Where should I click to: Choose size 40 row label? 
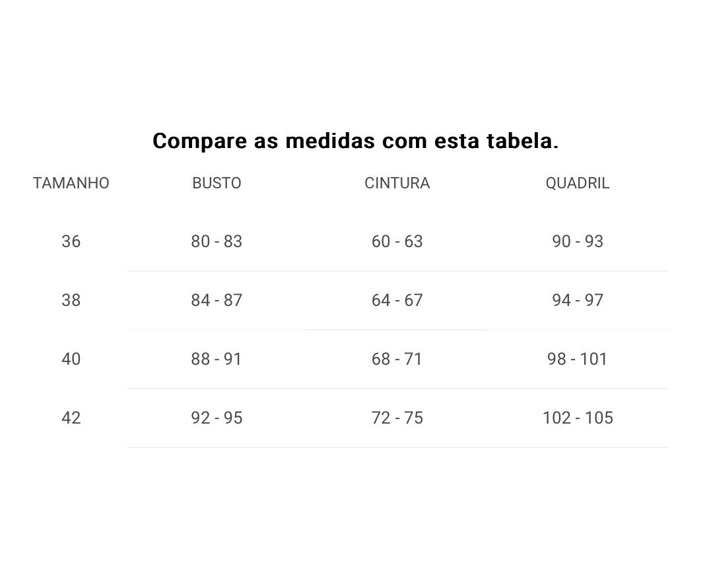tap(71, 359)
